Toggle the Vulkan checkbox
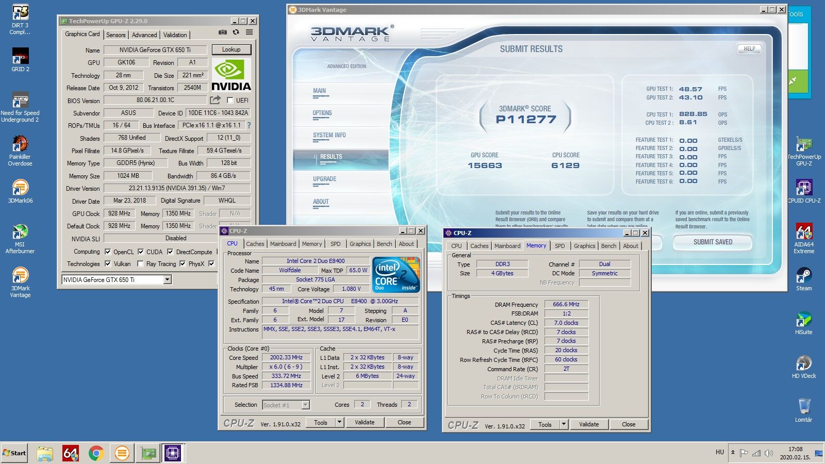 point(108,264)
